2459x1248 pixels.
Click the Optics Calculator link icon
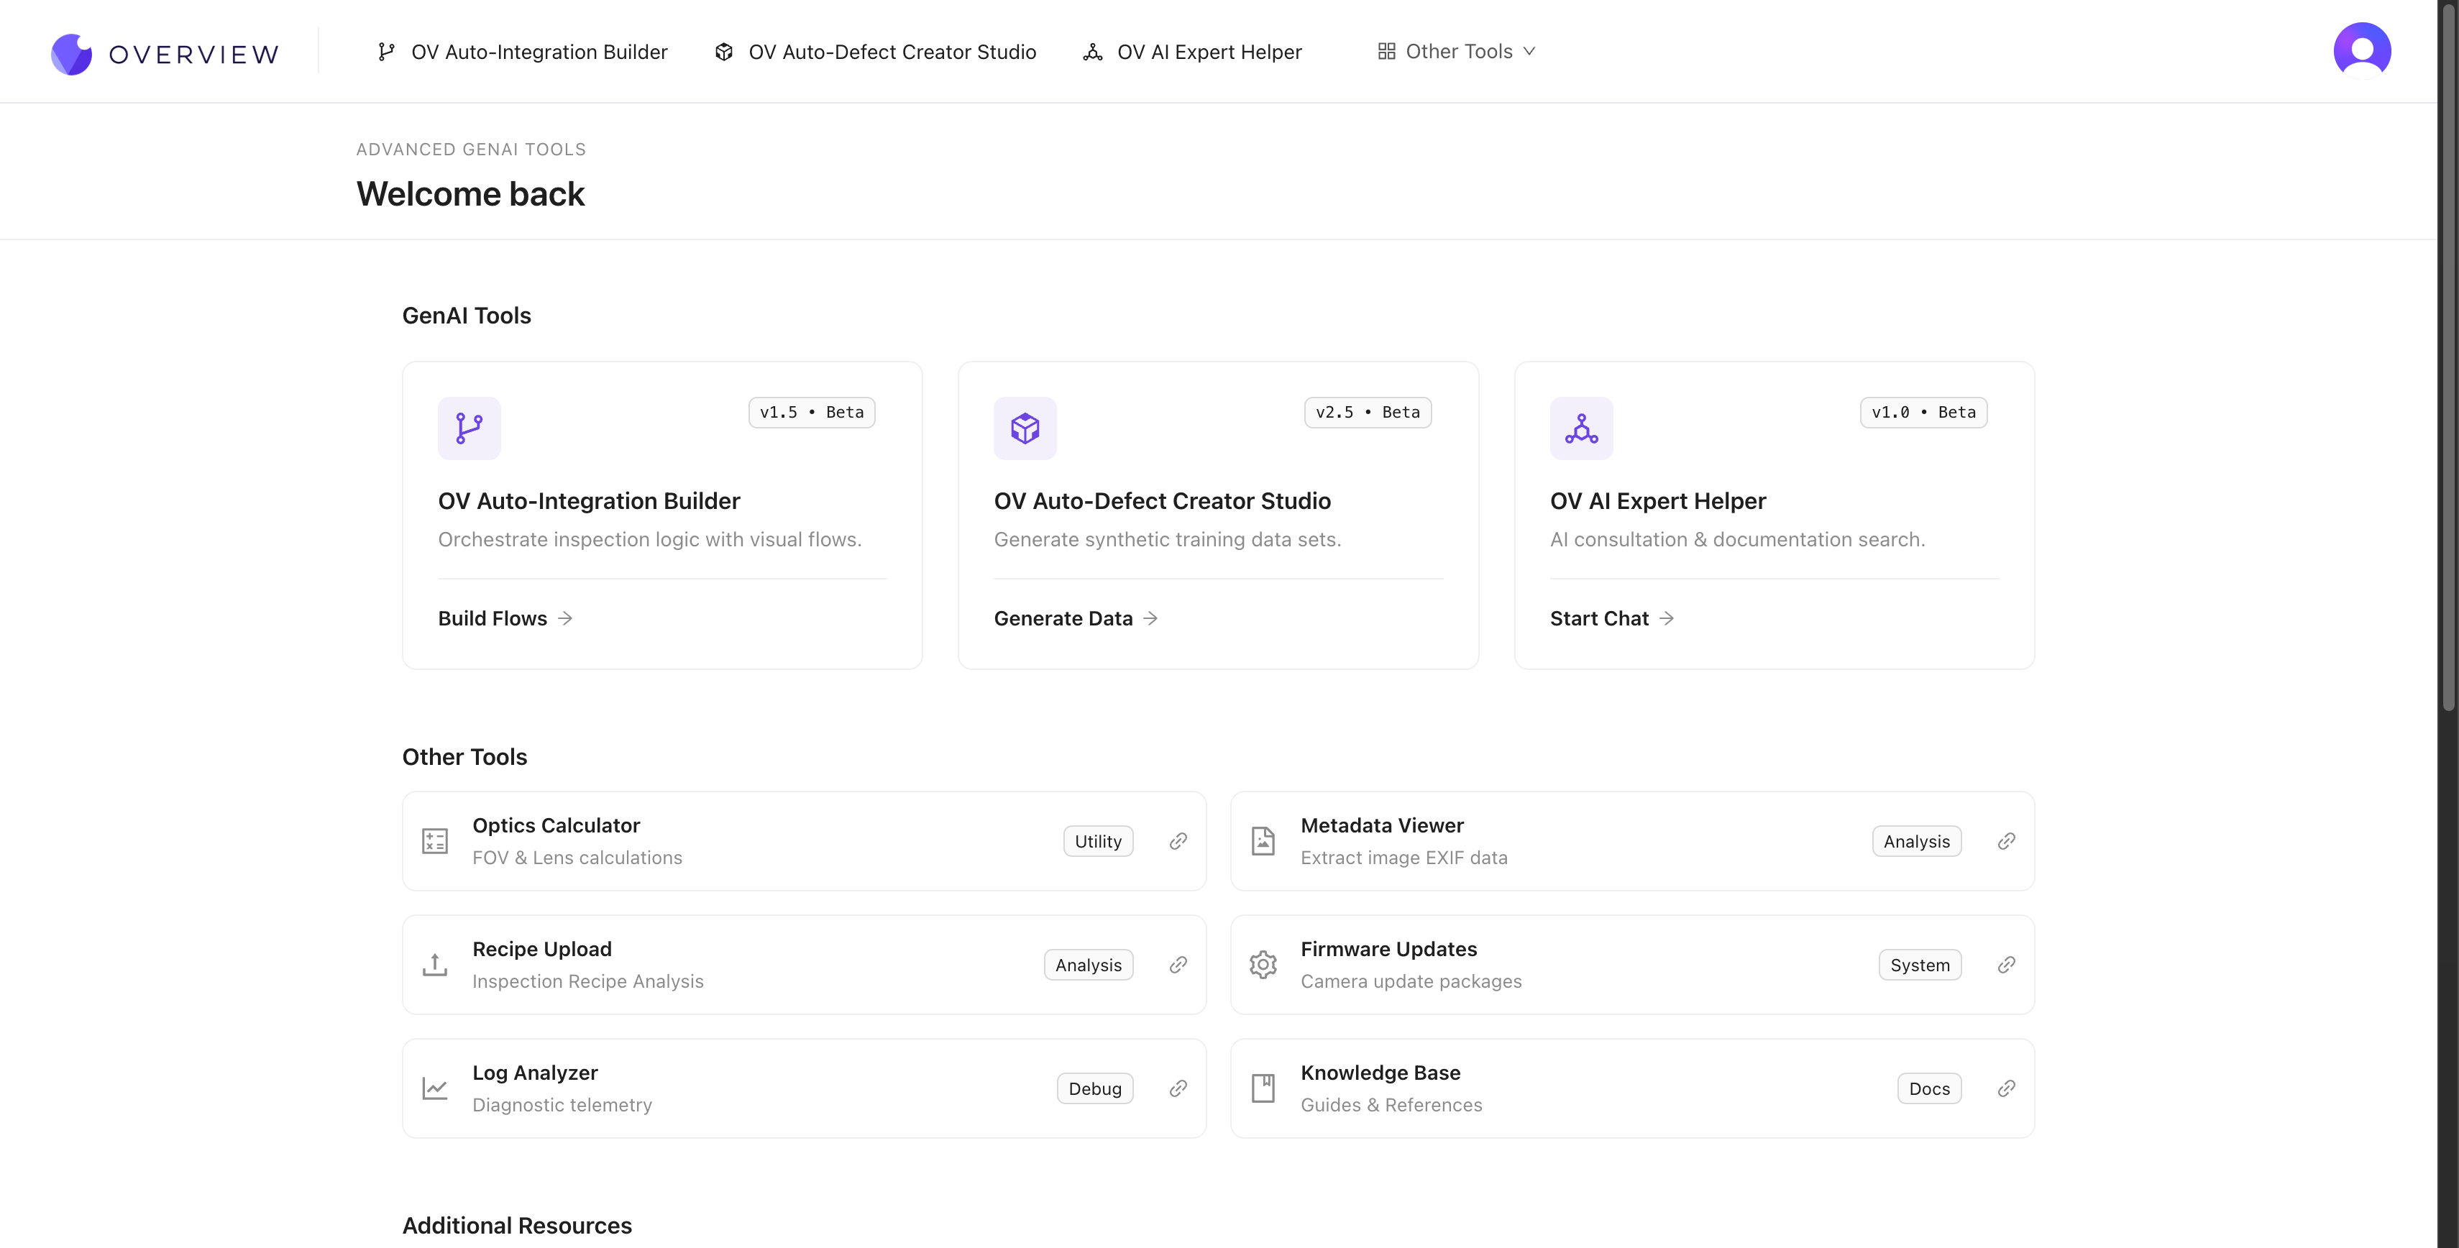pyautogui.click(x=1178, y=840)
